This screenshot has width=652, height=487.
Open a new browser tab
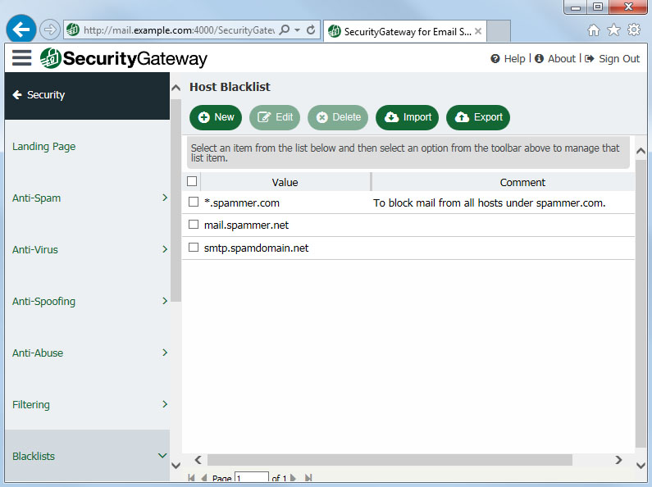point(499,31)
